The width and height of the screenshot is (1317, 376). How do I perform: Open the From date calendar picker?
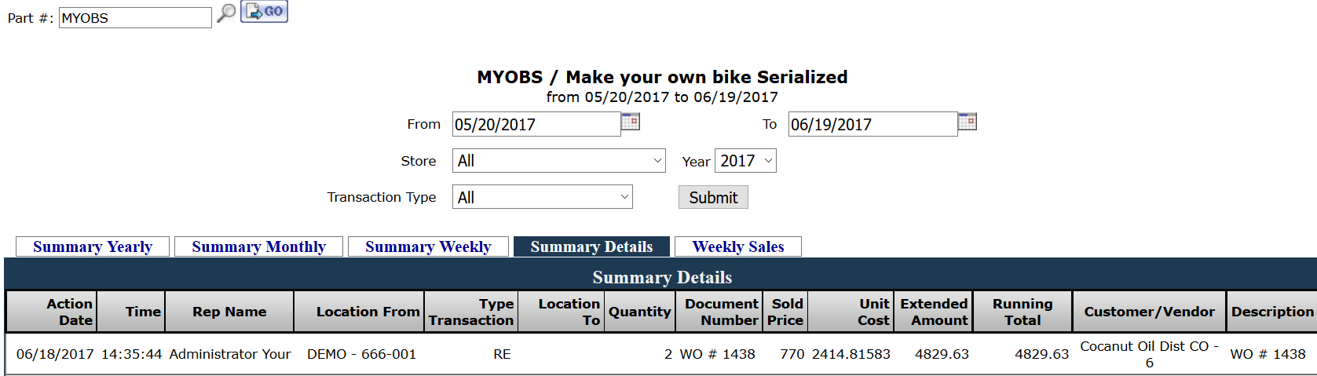coord(631,122)
